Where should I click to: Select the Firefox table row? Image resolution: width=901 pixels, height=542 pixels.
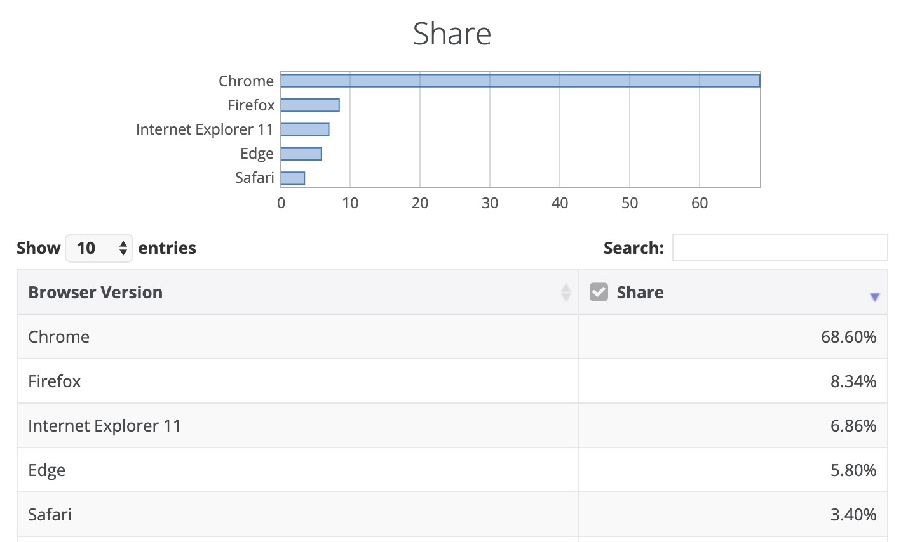tap(55, 381)
